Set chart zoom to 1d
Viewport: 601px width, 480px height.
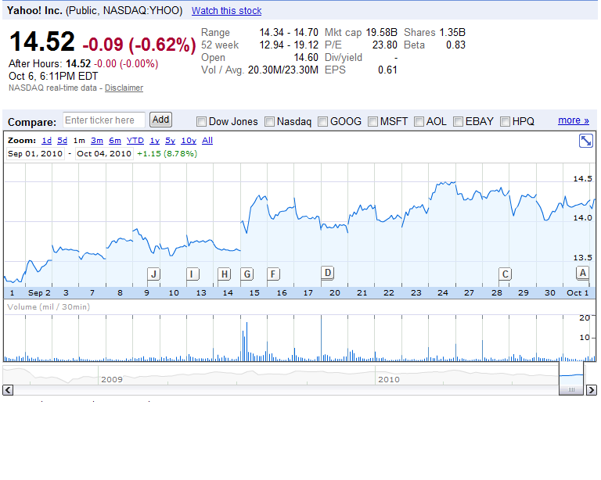pos(47,141)
